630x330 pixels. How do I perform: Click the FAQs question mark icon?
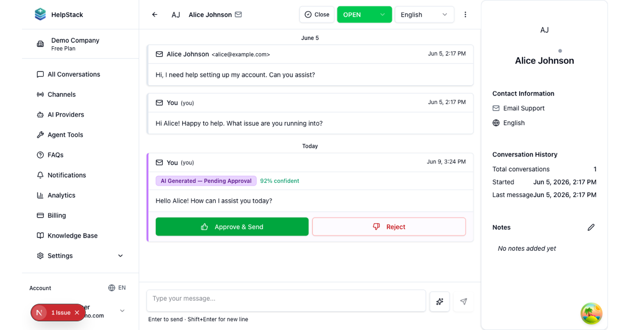[x=40, y=155]
